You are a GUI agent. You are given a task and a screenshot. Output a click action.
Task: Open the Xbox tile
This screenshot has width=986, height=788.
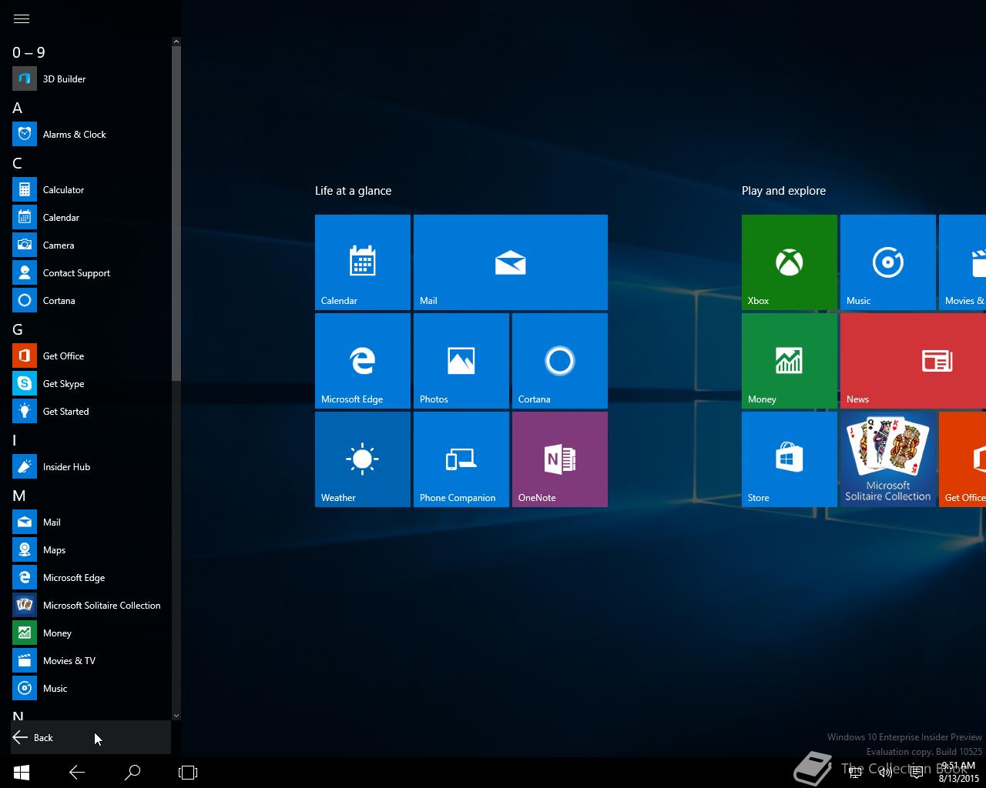tap(790, 262)
